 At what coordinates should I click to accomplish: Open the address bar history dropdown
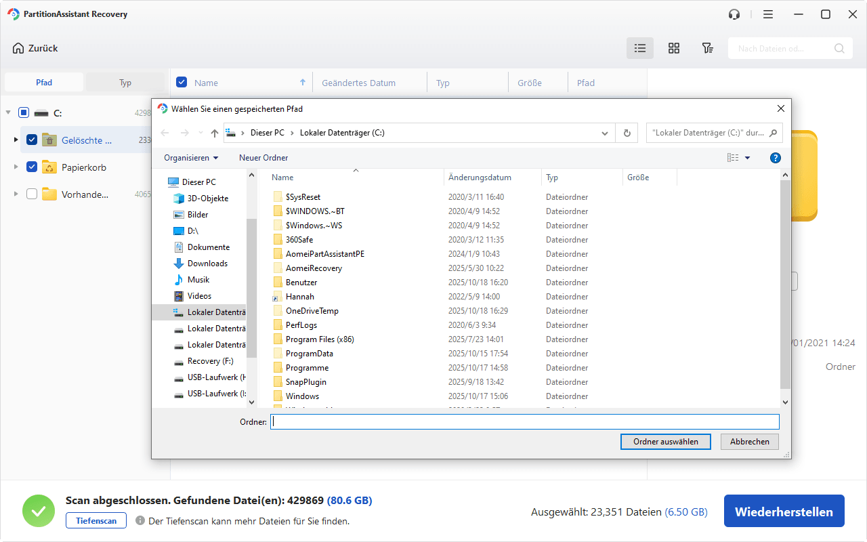[x=605, y=133]
